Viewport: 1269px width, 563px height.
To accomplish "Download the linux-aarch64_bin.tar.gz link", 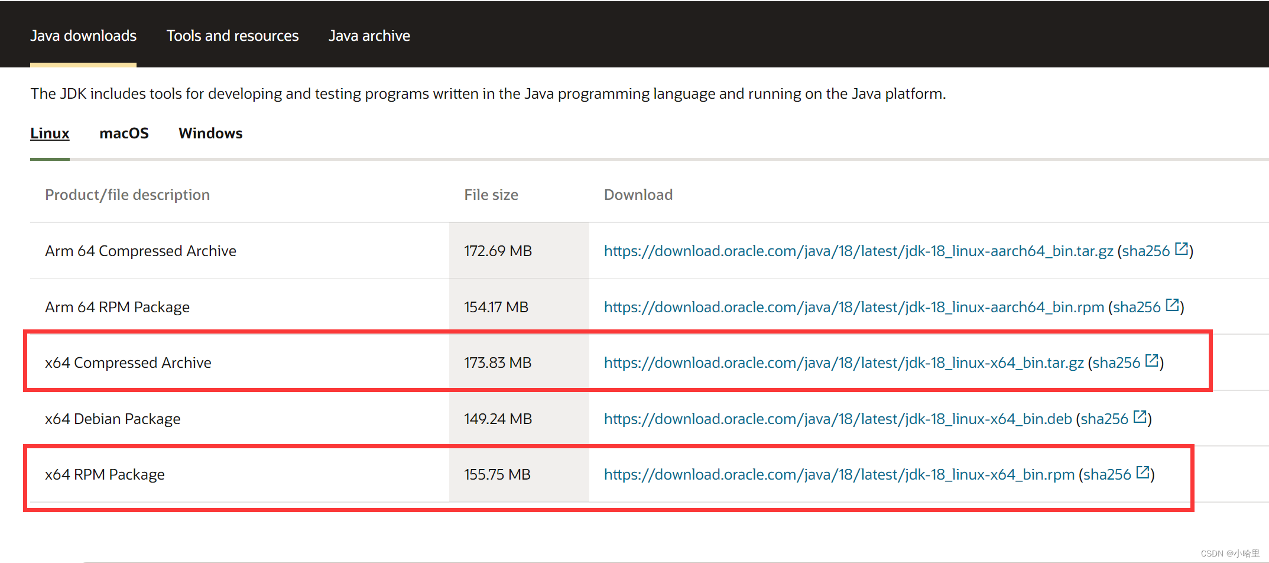I will tap(858, 251).
